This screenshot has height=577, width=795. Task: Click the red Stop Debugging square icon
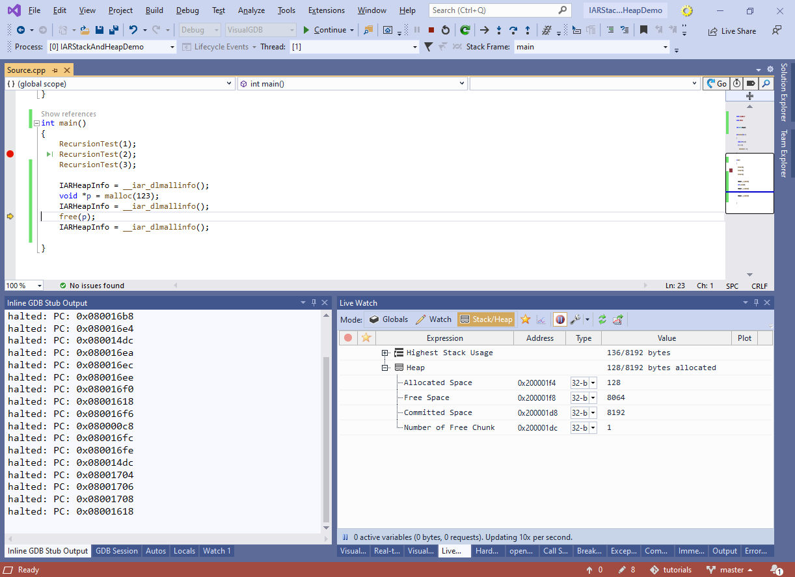(x=431, y=30)
